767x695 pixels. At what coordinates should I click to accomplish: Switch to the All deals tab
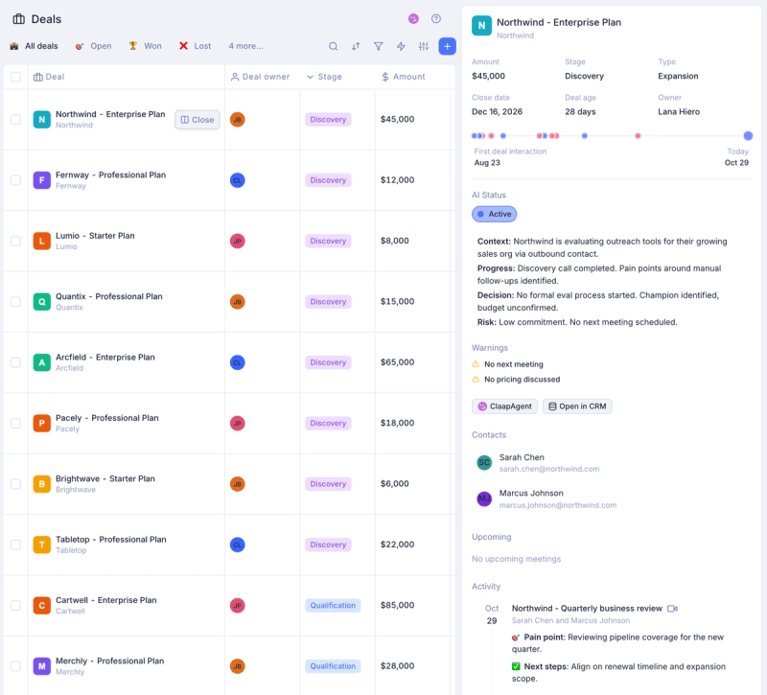[34, 46]
